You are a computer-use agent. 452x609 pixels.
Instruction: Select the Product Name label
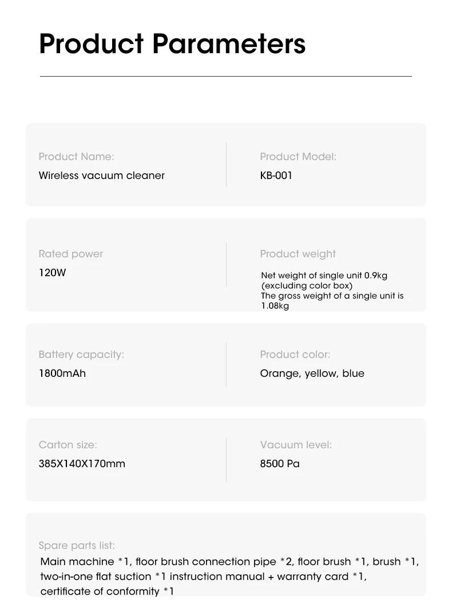click(76, 157)
